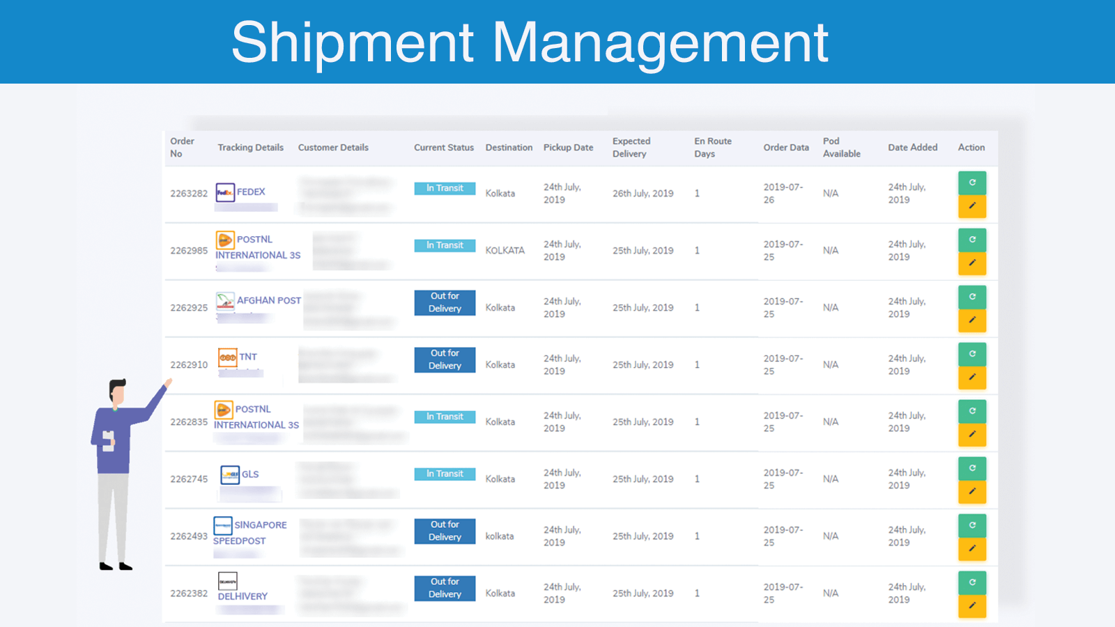Click the PostNL International 3S logo
This screenshot has width=1115, height=627.
(225, 239)
